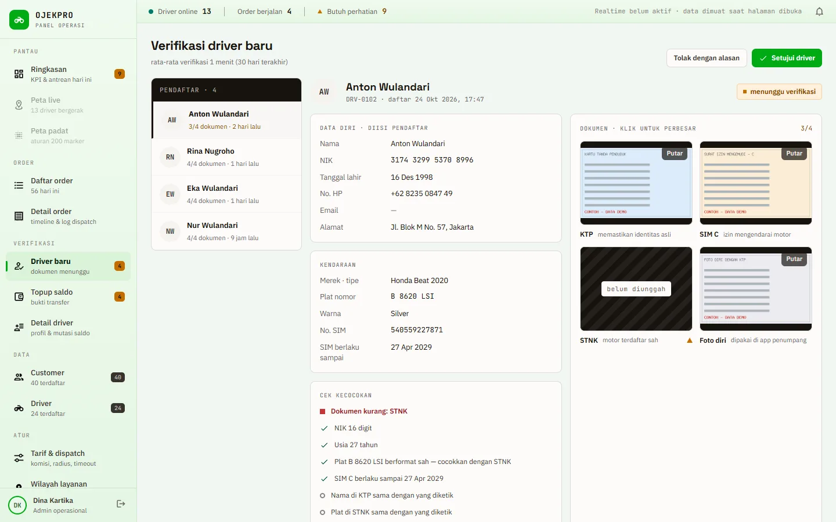The height and width of the screenshot is (522, 836).
Task: Click the Peta live pin icon
Action: point(19,105)
